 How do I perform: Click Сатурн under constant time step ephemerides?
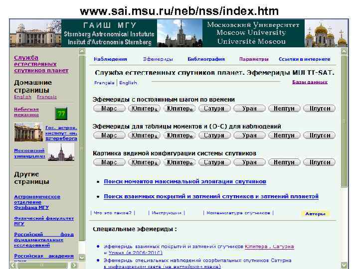click(x=214, y=109)
